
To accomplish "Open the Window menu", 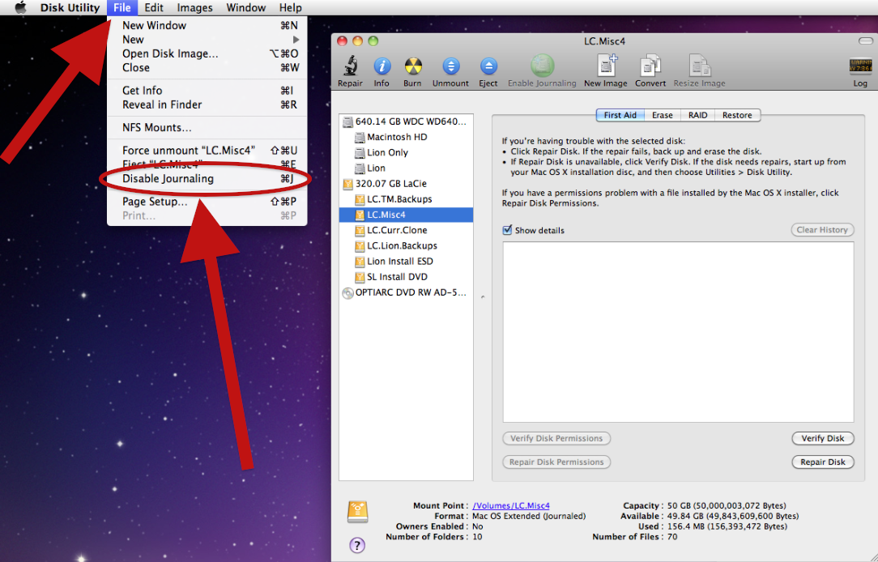I will click(x=245, y=7).
